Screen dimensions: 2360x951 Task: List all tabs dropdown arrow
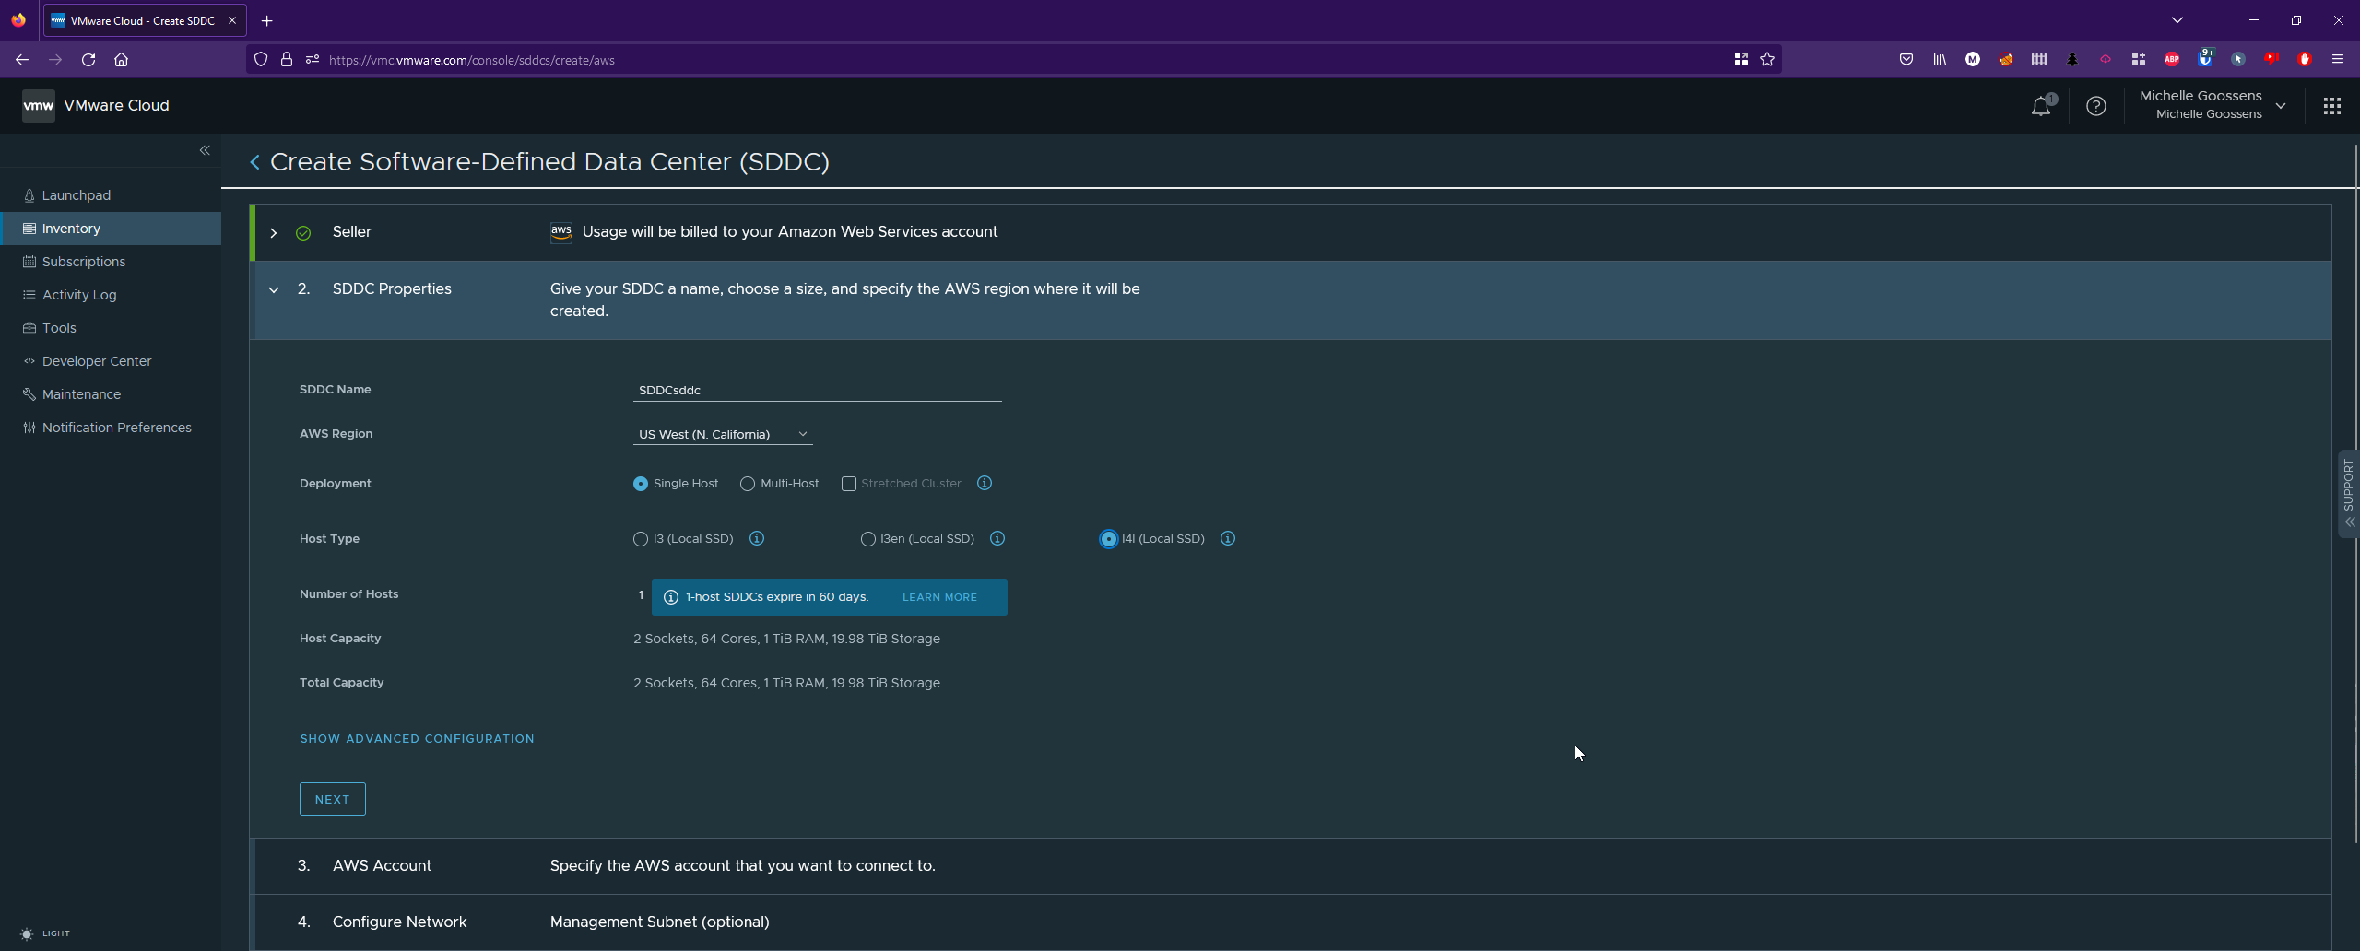click(2177, 20)
